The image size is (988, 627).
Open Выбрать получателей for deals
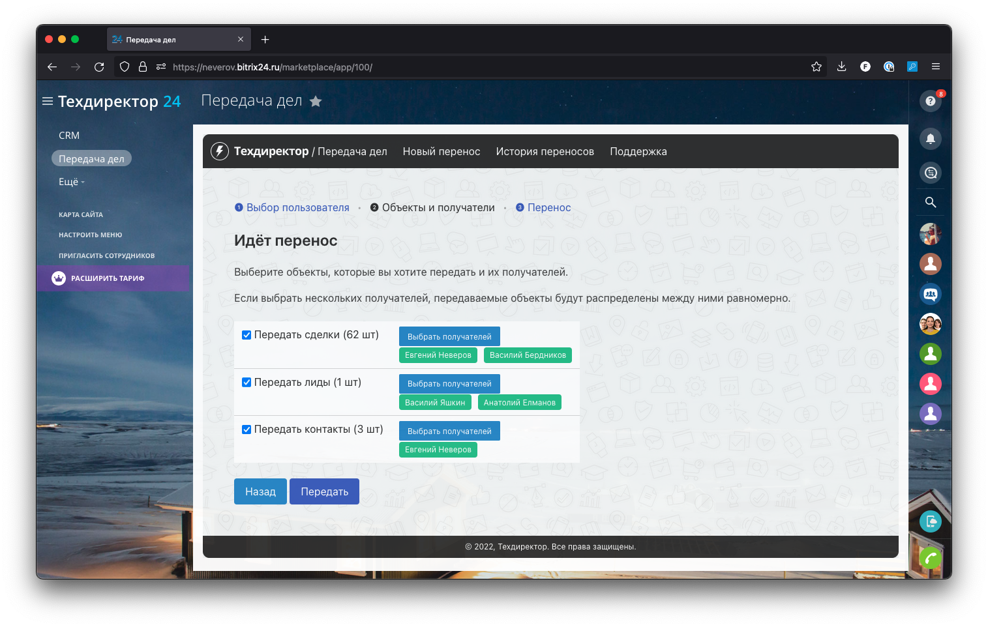(x=449, y=336)
